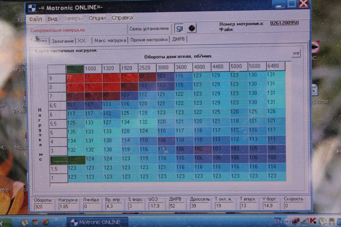
Task: Select the 1920 rpm column header
Action: [x=129, y=68]
